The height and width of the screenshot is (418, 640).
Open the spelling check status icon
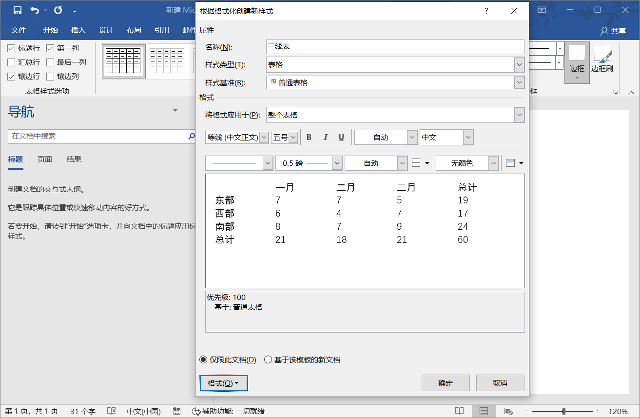click(x=112, y=411)
